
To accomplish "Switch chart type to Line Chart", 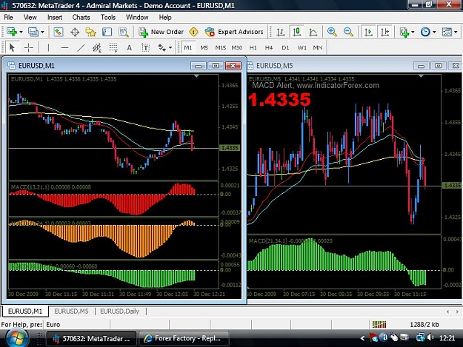I will [x=313, y=32].
